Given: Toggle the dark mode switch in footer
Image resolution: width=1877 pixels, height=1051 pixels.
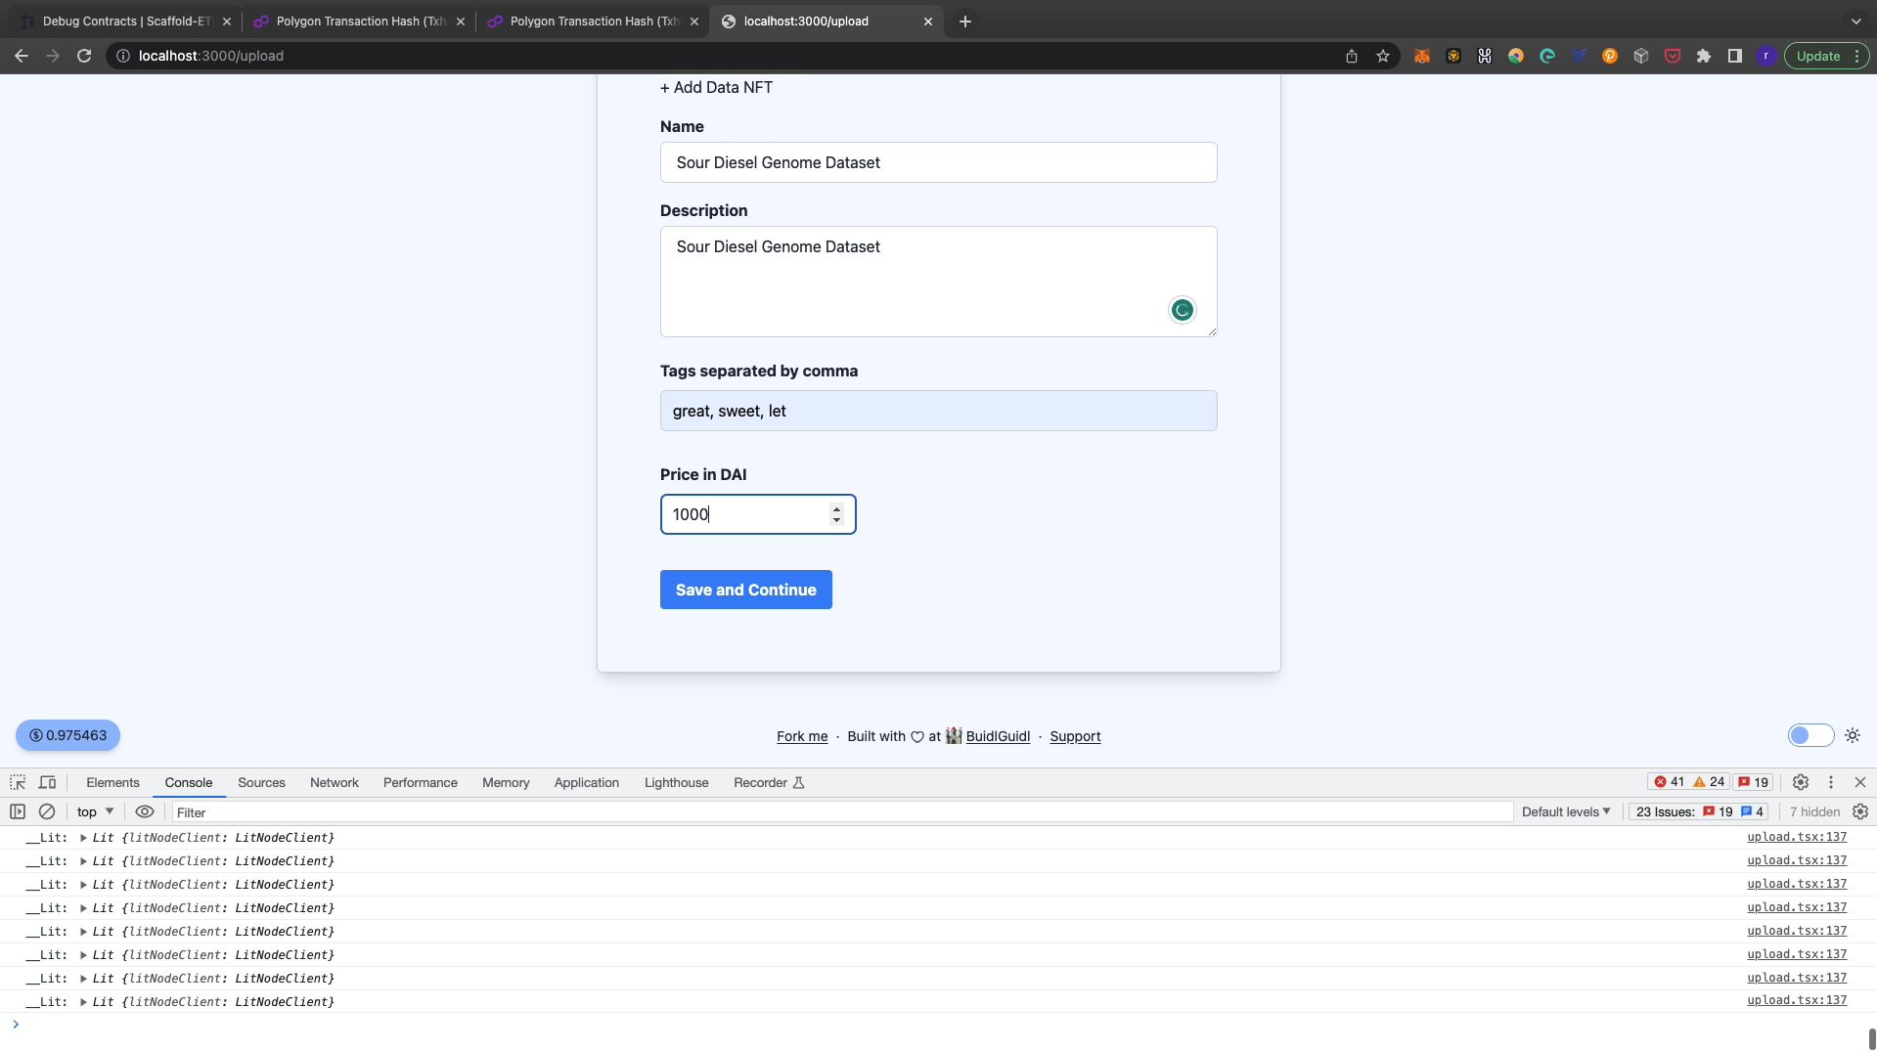Looking at the screenshot, I should [1810, 735].
